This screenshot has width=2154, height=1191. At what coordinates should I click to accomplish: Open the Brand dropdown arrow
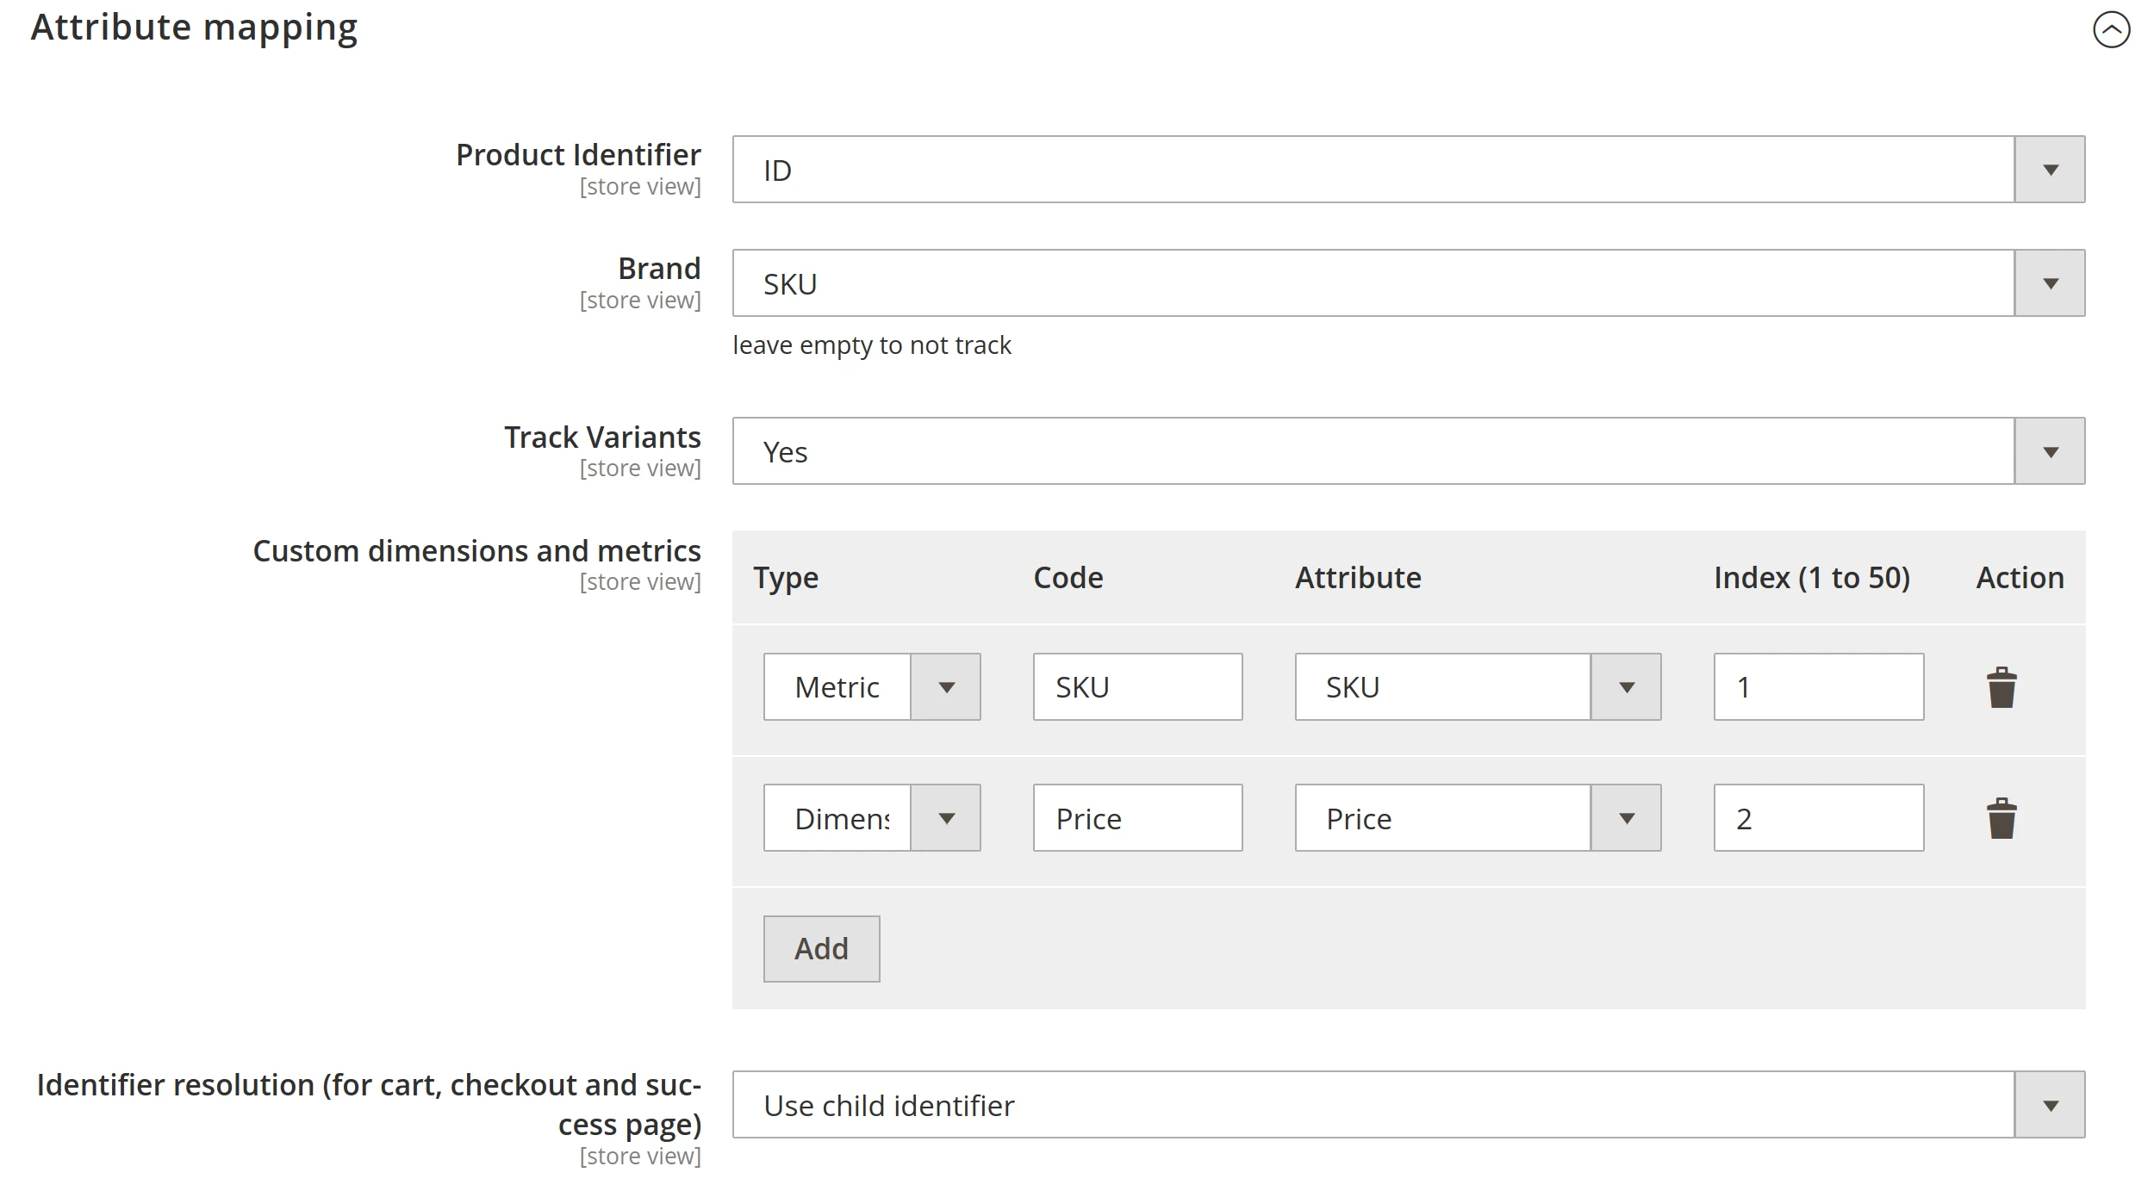[2050, 282]
